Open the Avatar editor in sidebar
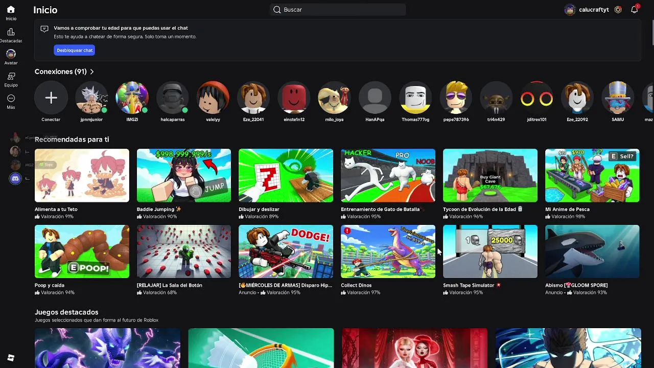This screenshot has width=654, height=368. 11,57
